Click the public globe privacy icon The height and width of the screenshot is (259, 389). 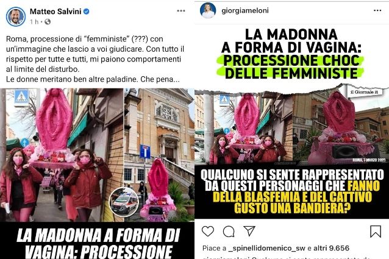tap(48, 22)
